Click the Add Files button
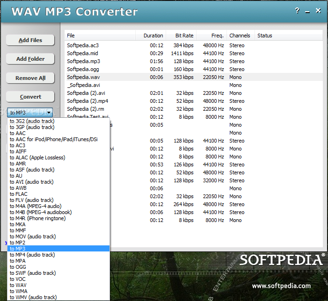 coord(30,40)
